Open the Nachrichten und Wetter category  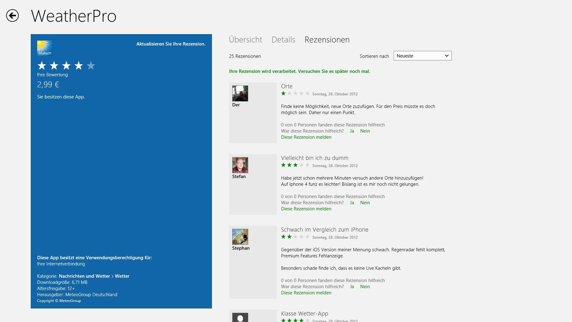pos(84,276)
